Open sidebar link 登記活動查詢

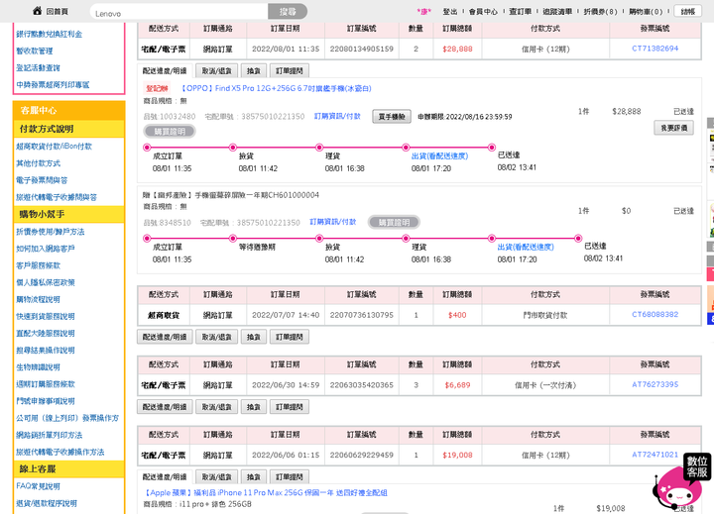[39, 67]
